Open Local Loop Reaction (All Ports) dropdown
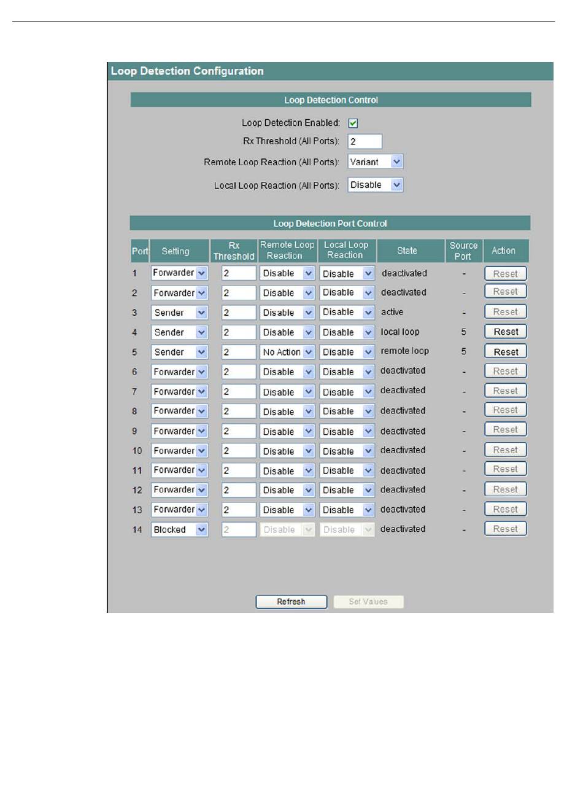Viewport: 583px width, 799px height. coord(376,185)
